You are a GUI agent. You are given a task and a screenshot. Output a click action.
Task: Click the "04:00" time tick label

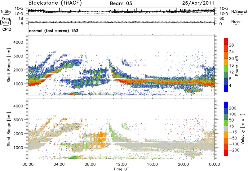(59, 165)
